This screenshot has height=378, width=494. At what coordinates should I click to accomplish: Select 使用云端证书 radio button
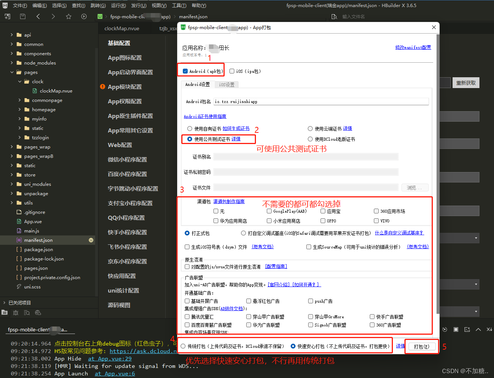[310, 128]
